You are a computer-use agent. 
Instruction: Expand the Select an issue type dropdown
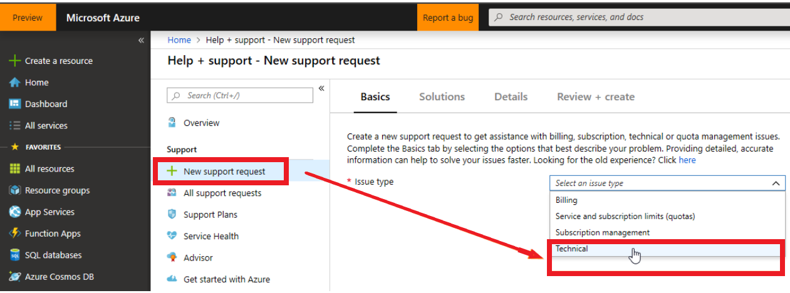tap(667, 183)
